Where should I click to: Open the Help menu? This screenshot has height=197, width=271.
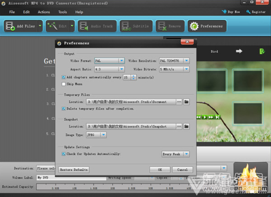tap(79, 12)
